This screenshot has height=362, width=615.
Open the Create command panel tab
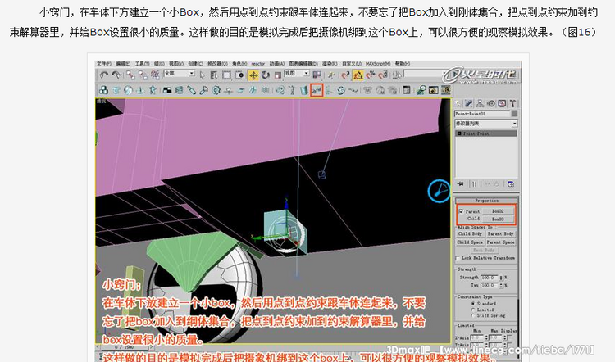click(x=458, y=103)
